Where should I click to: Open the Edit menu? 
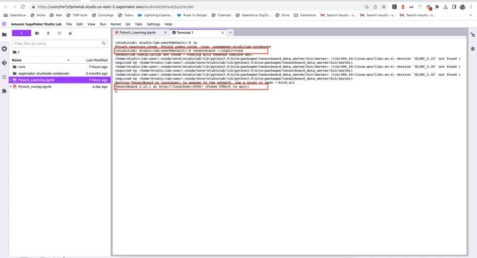point(79,24)
